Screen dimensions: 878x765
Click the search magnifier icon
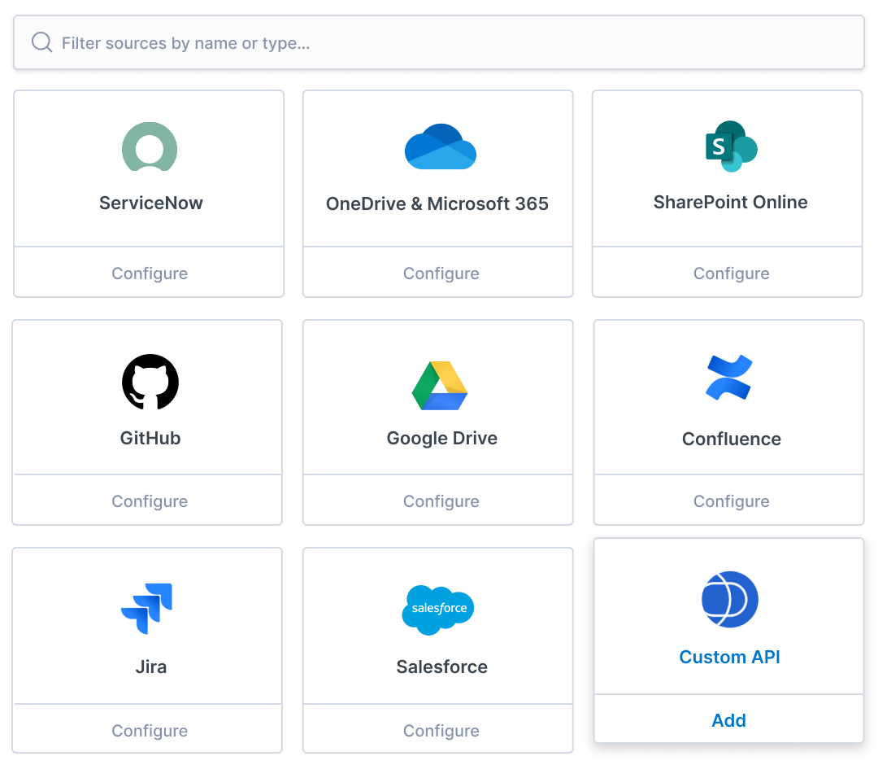click(41, 42)
